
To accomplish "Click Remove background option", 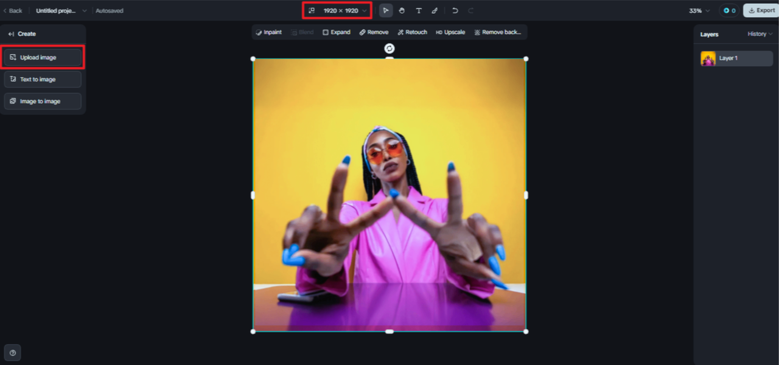I will pos(498,32).
